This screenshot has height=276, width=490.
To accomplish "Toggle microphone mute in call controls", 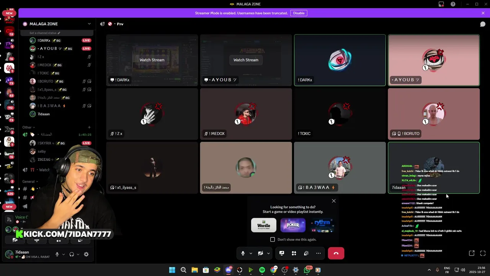I will tap(243, 253).
